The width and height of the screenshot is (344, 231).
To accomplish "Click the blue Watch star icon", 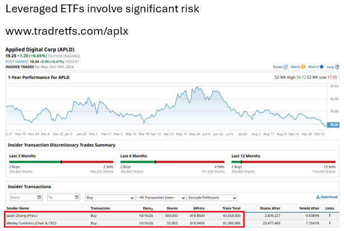I will tap(322, 67).
